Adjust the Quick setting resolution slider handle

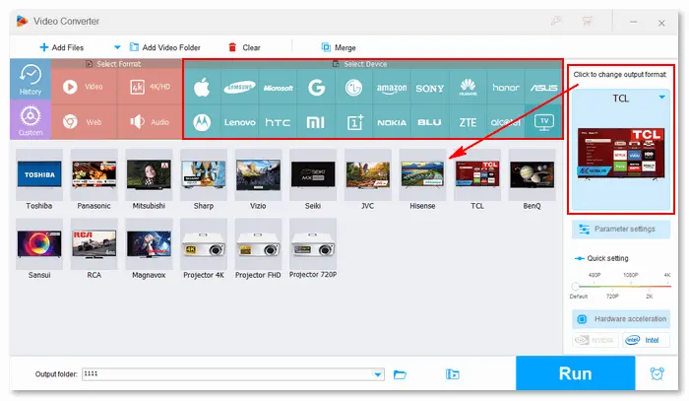pyautogui.click(x=575, y=287)
